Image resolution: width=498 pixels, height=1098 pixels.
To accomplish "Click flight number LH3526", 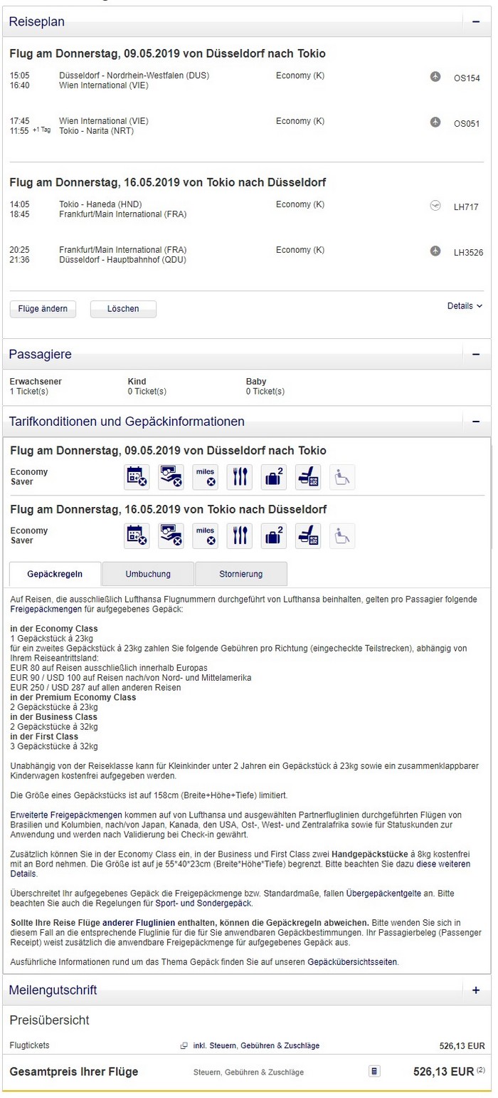I will click(469, 252).
